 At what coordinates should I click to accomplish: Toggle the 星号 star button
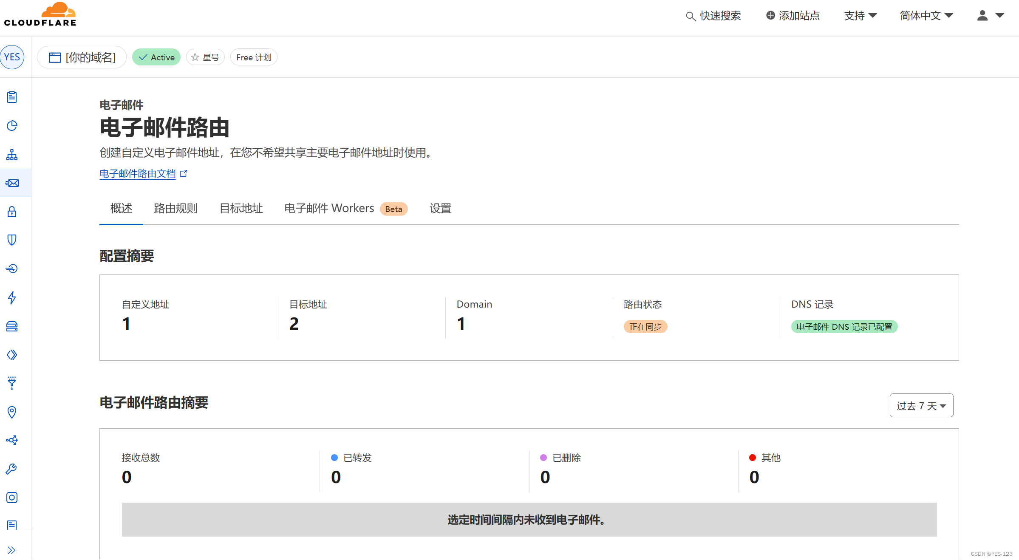205,57
